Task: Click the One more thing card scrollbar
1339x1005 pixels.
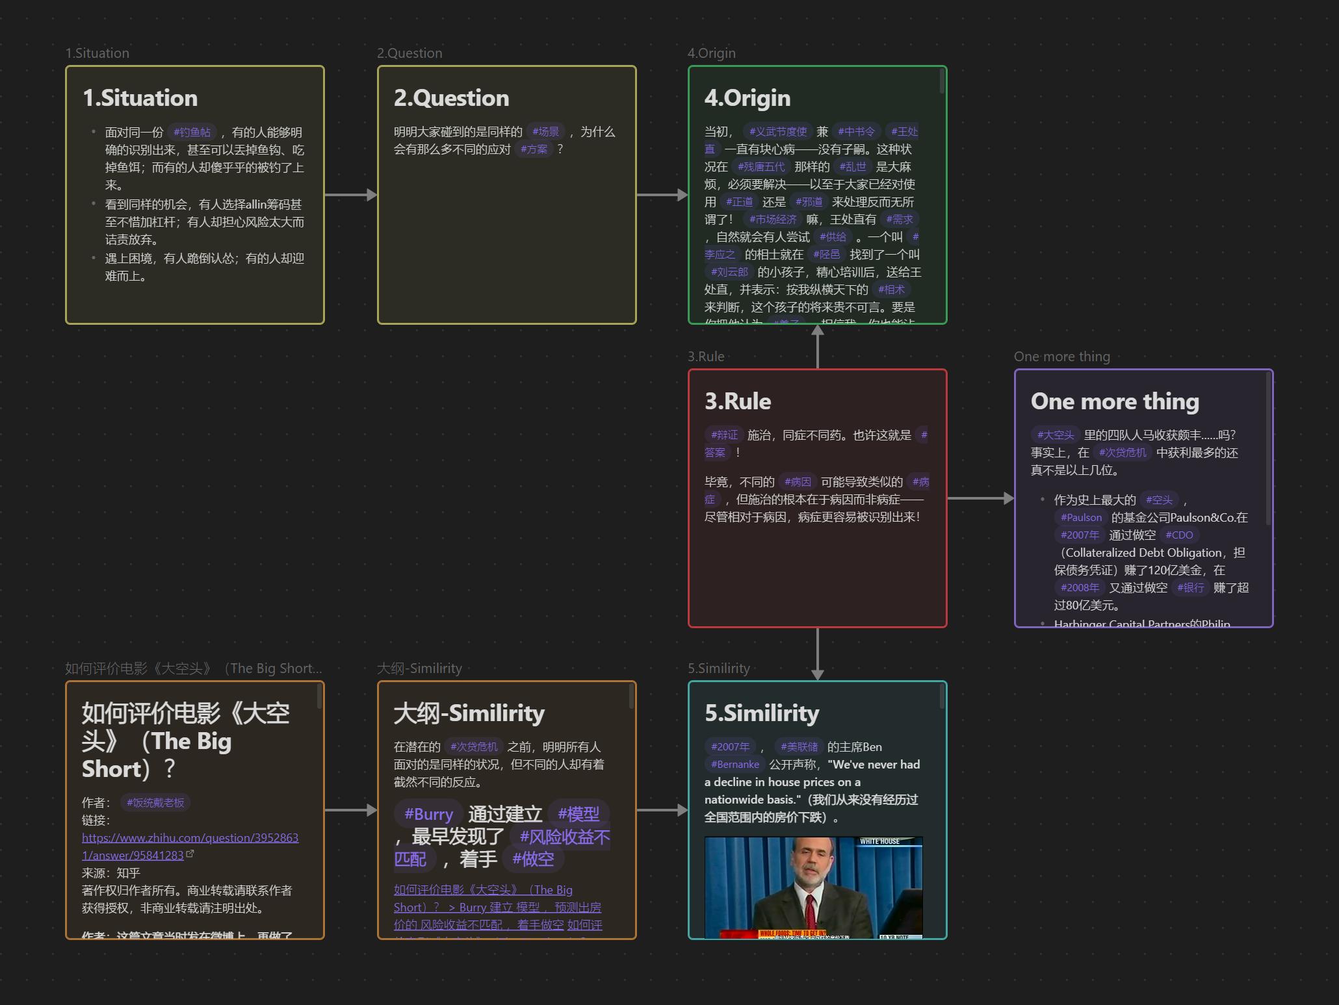Action: pyautogui.click(x=1268, y=448)
